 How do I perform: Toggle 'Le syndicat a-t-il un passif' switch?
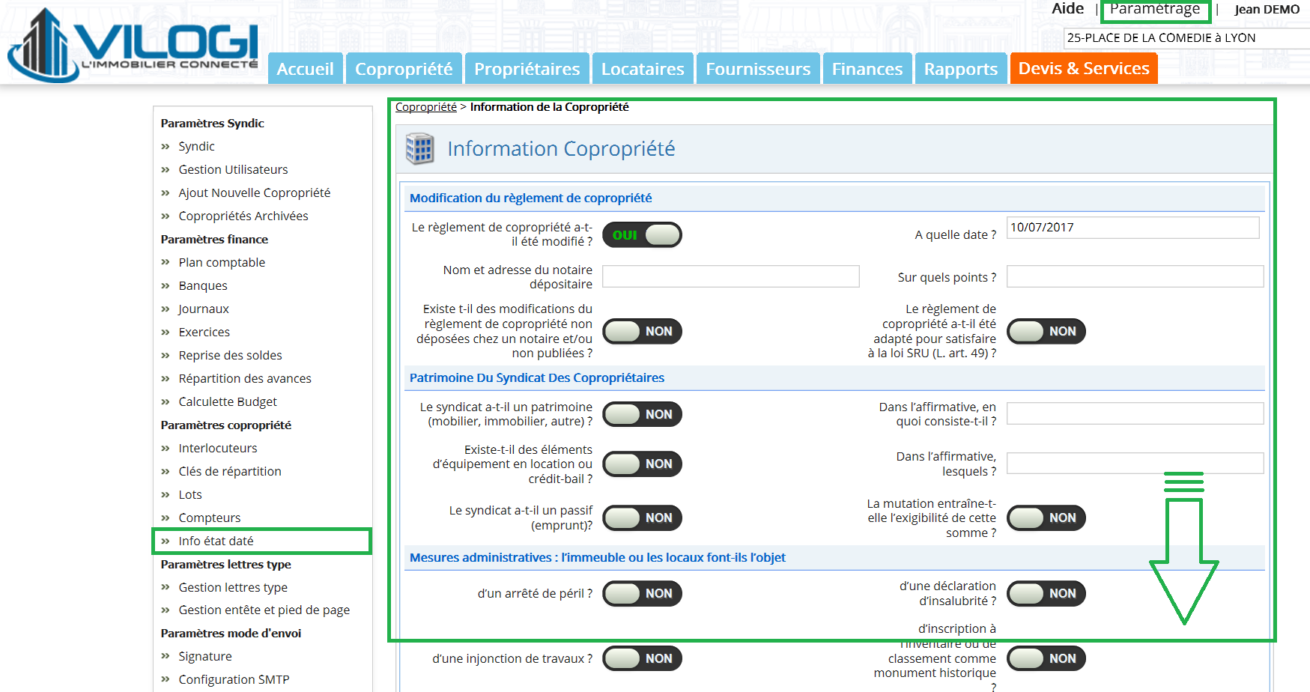point(642,518)
